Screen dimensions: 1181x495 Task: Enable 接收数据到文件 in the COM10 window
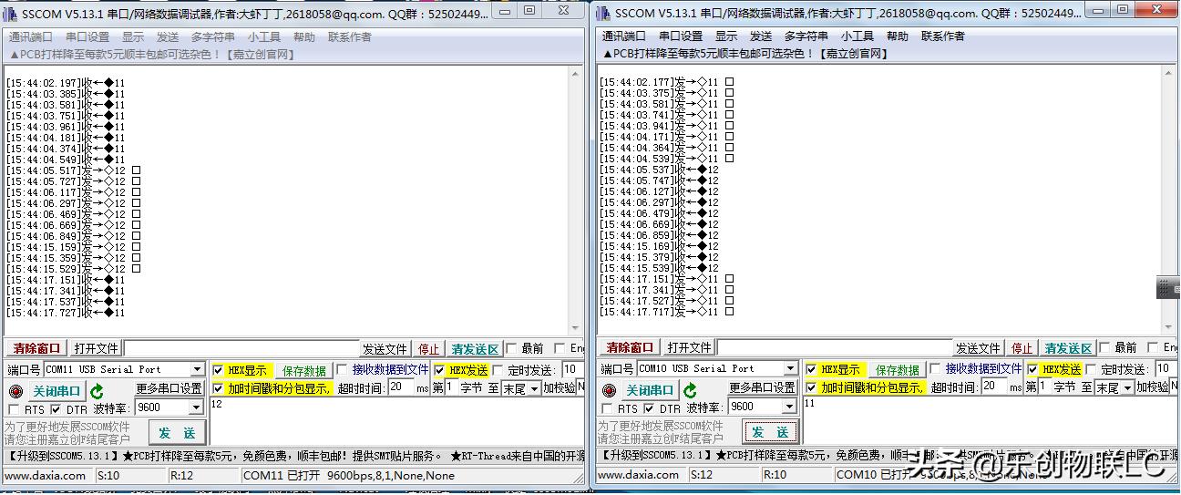coord(935,369)
